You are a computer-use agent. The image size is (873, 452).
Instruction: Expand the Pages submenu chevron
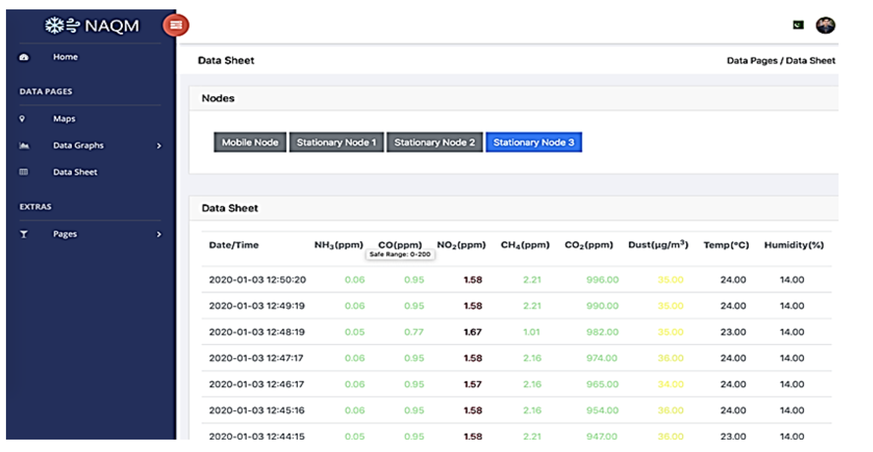[x=159, y=234]
